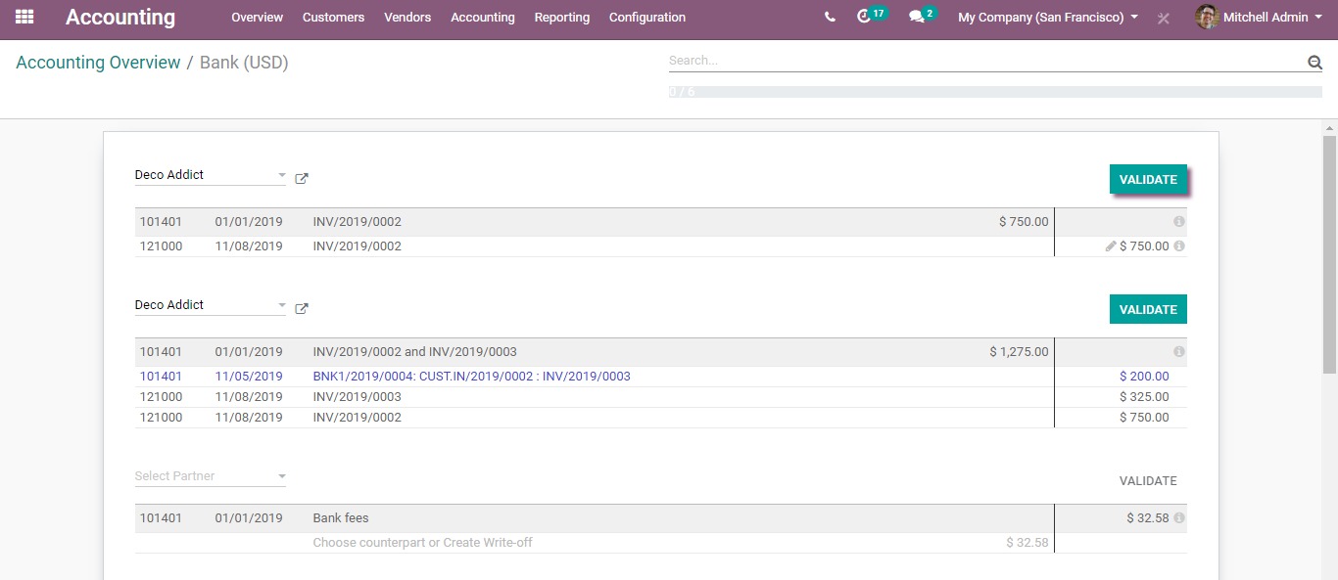Open external link for second Deco Addict partner
1338x580 pixels.
[302, 309]
